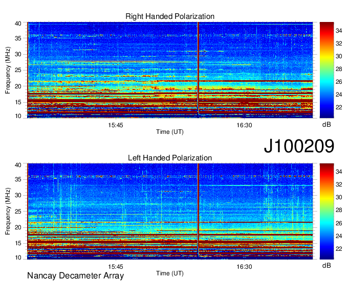Click the "Left Handed Polarization" plot title
The height and width of the screenshot is (282, 348).
tap(170, 158)
